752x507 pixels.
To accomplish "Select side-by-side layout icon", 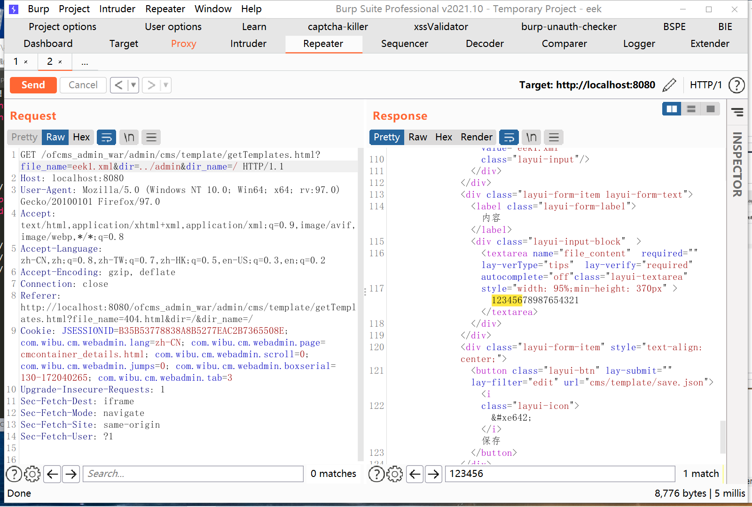I will (x=672, y=109).
